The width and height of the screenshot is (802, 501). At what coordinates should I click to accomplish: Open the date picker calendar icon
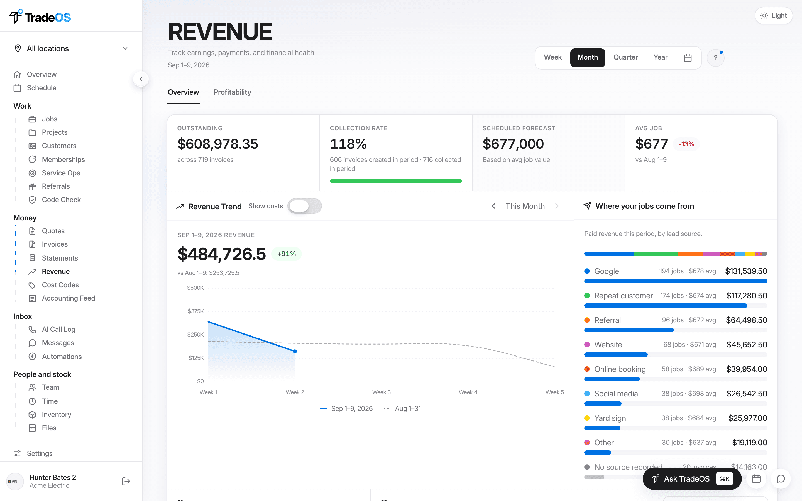(x=688, y=58)
